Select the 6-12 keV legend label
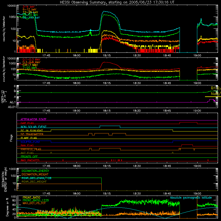The height and width of the screenshot is (221, 221). click(30, 9)
